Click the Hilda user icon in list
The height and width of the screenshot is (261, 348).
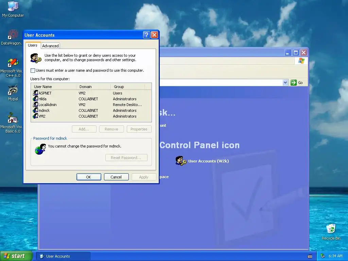[x=35, y=99]
